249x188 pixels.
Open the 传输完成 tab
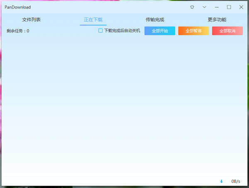tap(155, 20)
